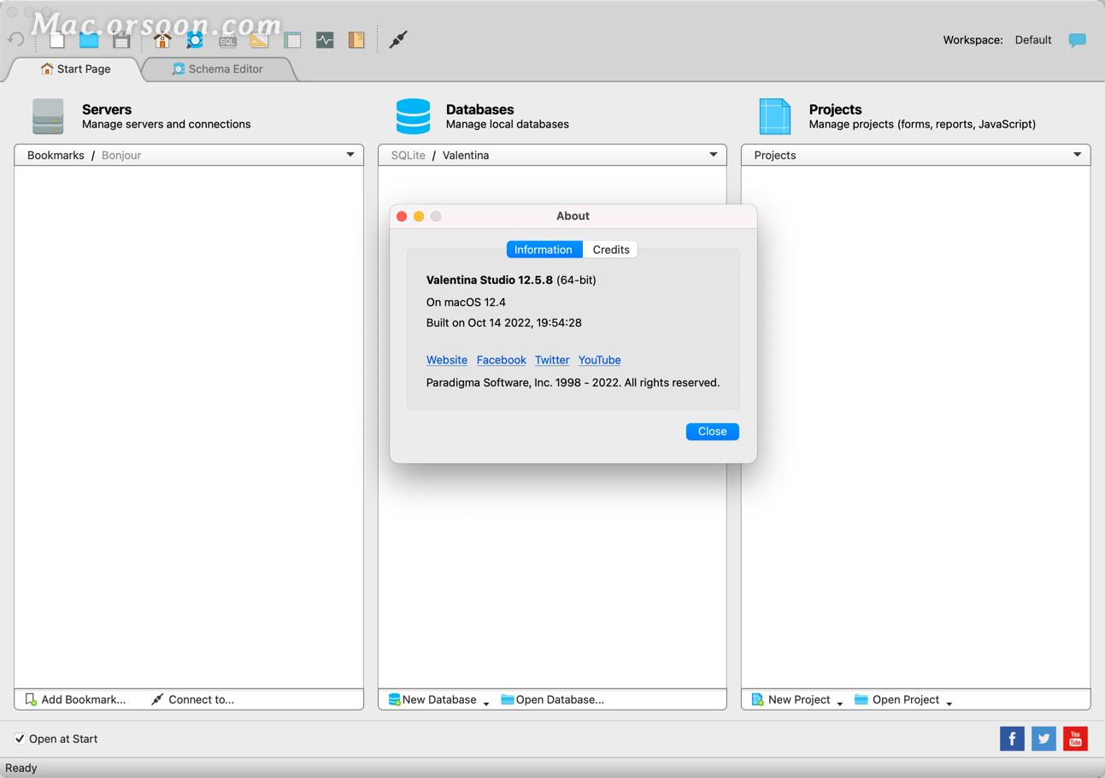Click the undo arrow in the toolbar
Image resolution: width=1105 pixels, height=778 pixels.
(15, 39)
